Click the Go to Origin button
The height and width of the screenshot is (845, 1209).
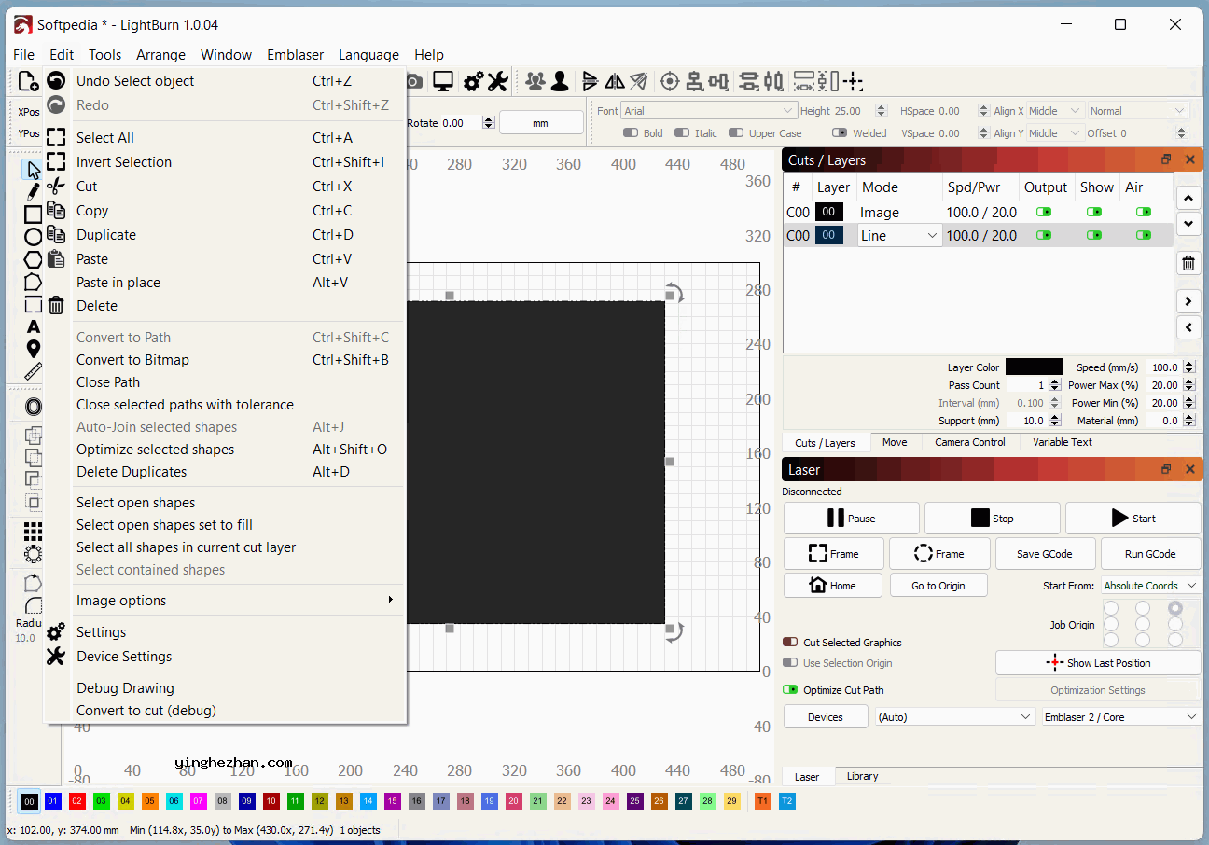pos(938,586)
